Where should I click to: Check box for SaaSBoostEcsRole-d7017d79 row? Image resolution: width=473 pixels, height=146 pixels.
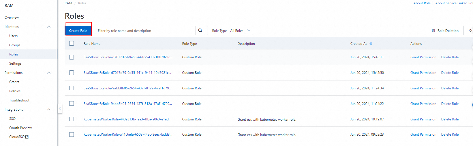coord(72,57)
